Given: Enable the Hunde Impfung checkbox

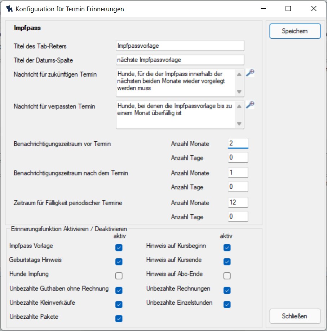Looking at the screenshot, I should [x=119, y=276].
